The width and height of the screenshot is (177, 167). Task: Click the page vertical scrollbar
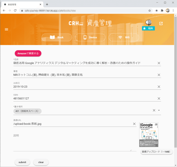(x=175, y=82)
